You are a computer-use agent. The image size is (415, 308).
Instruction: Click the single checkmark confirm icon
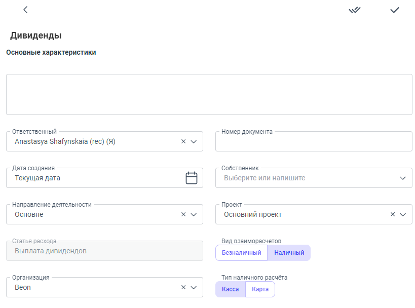395,10
